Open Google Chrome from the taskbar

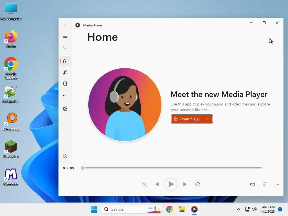(x=170, y=209)
